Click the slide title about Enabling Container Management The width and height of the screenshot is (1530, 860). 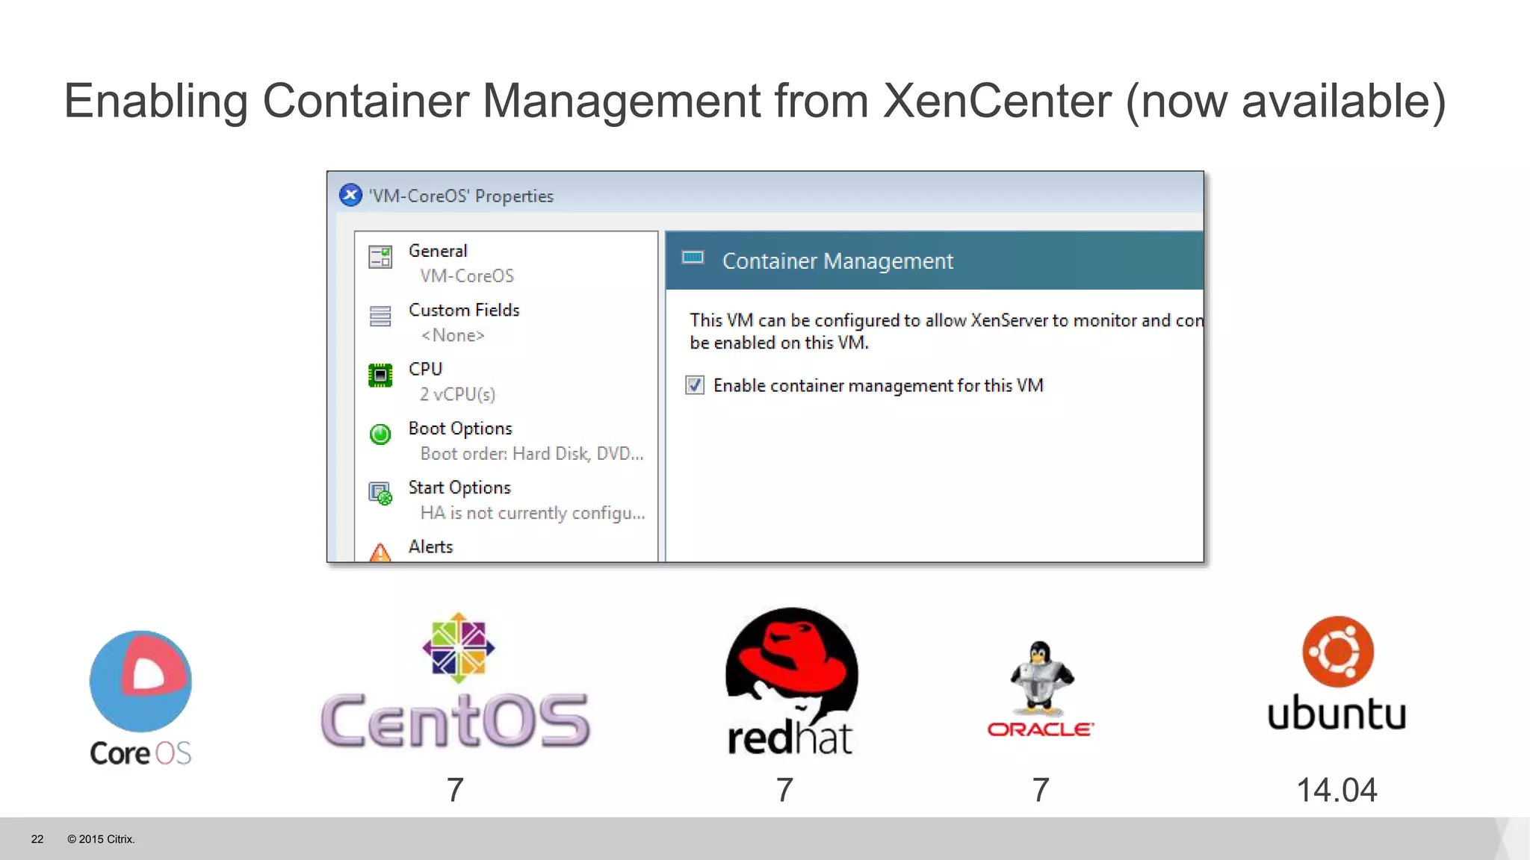755,101
